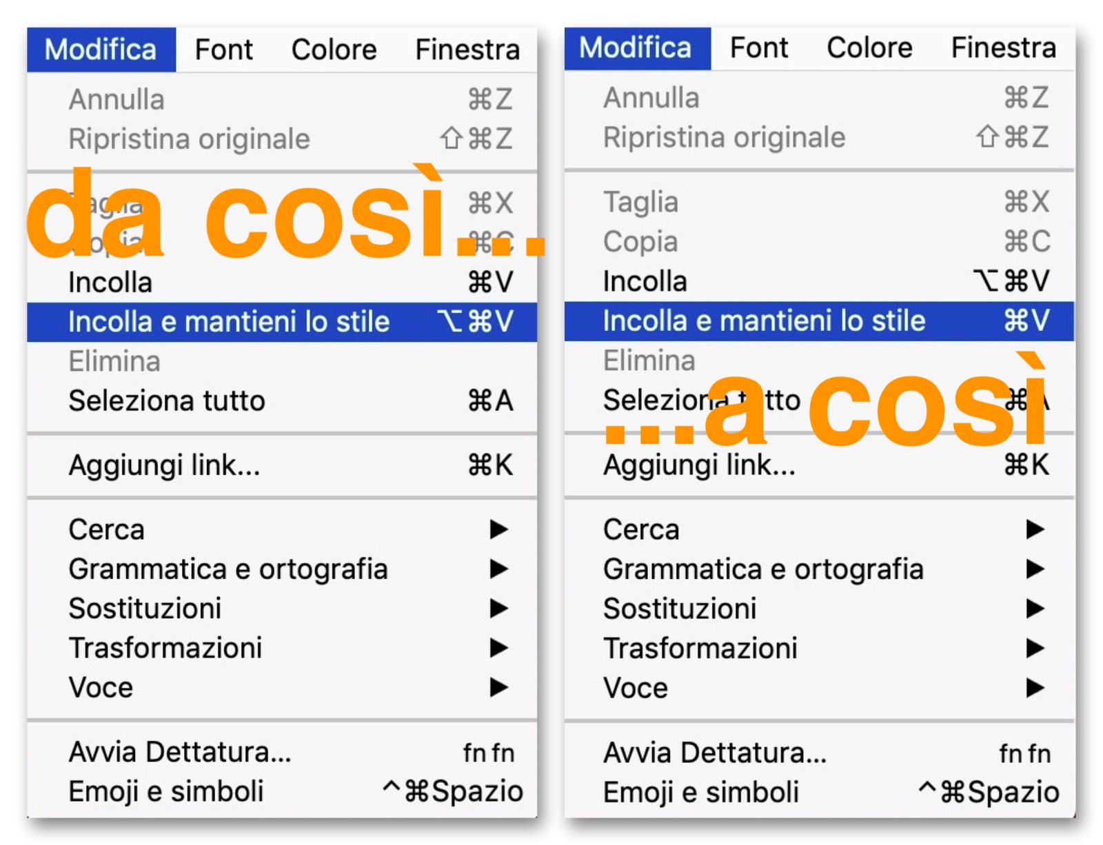The height and width of the screenshot is (845, 1103).
Task: Click Aggiungi link… in the left menu
Action: coord(164,465)
